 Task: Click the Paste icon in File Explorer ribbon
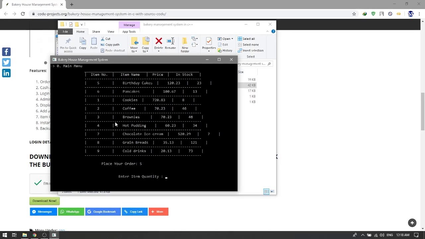pyautogui.click(x=94, y=41)
